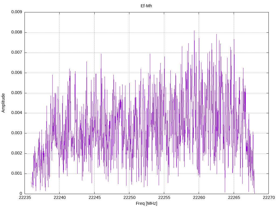276x207 pixels.
Task: Click the 0.007 y-axis value
Action: click(17, 53)
